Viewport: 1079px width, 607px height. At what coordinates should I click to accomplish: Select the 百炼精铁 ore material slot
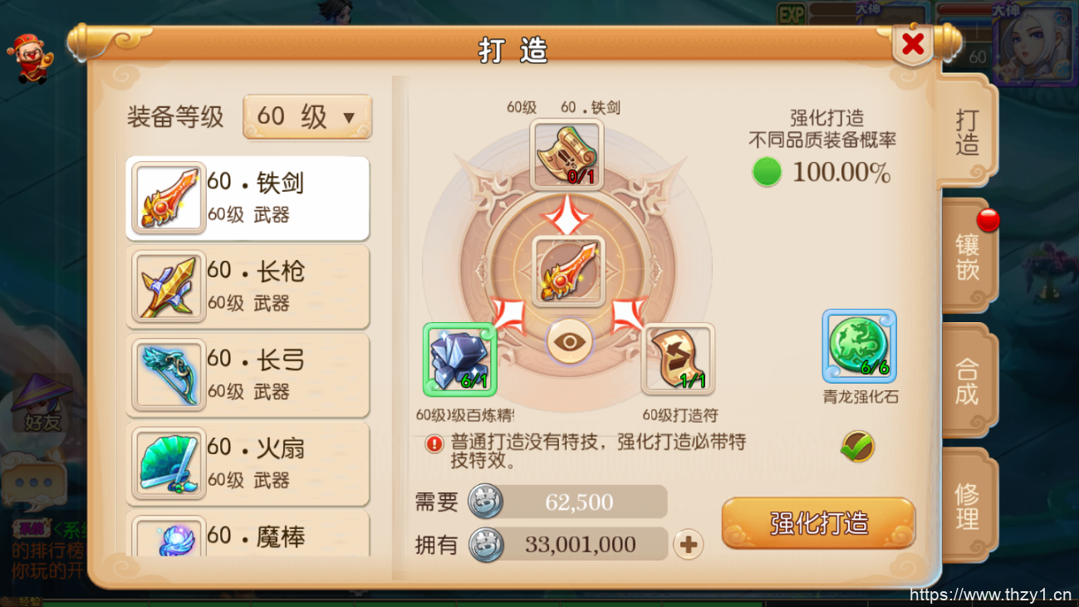click(x=460, y=359)
